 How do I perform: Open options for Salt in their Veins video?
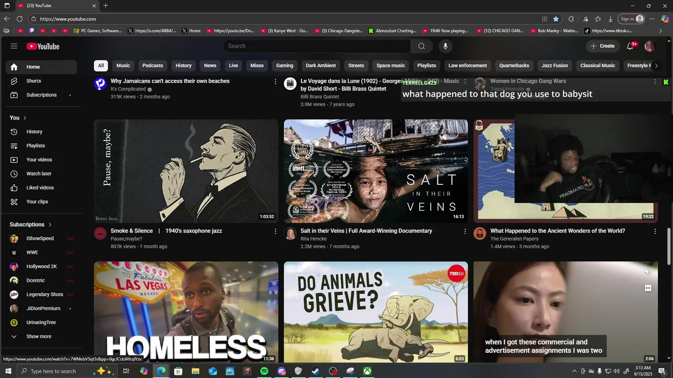(465, 231)
